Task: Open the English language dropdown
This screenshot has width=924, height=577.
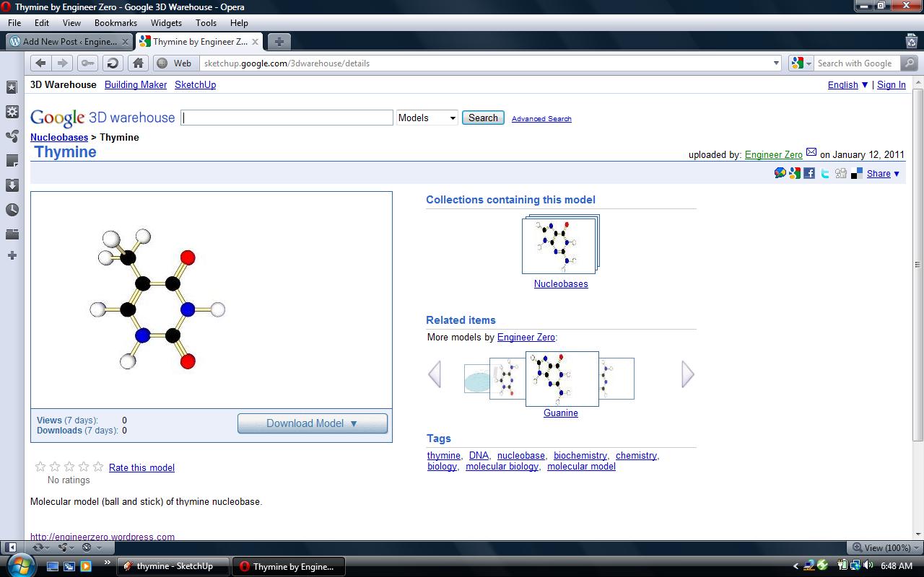Action: coord(847,84)
